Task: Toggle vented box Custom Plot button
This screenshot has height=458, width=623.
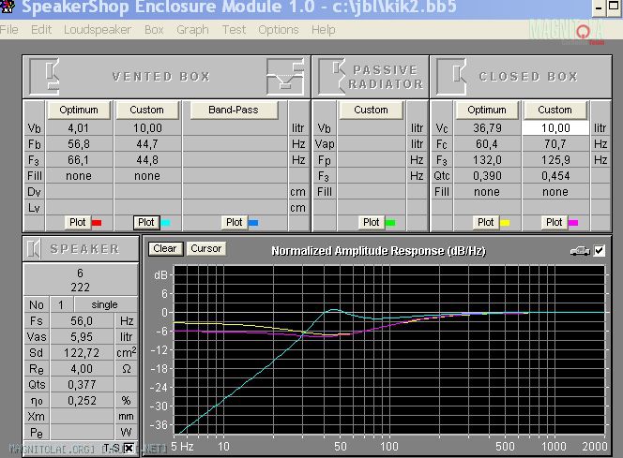Action: 145,222
